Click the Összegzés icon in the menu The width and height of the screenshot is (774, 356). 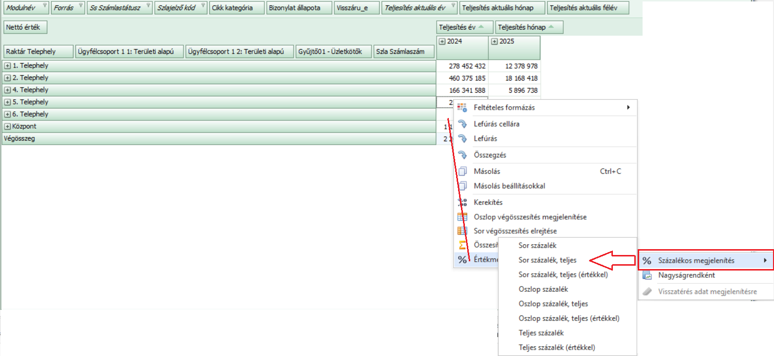coord(462,155)
